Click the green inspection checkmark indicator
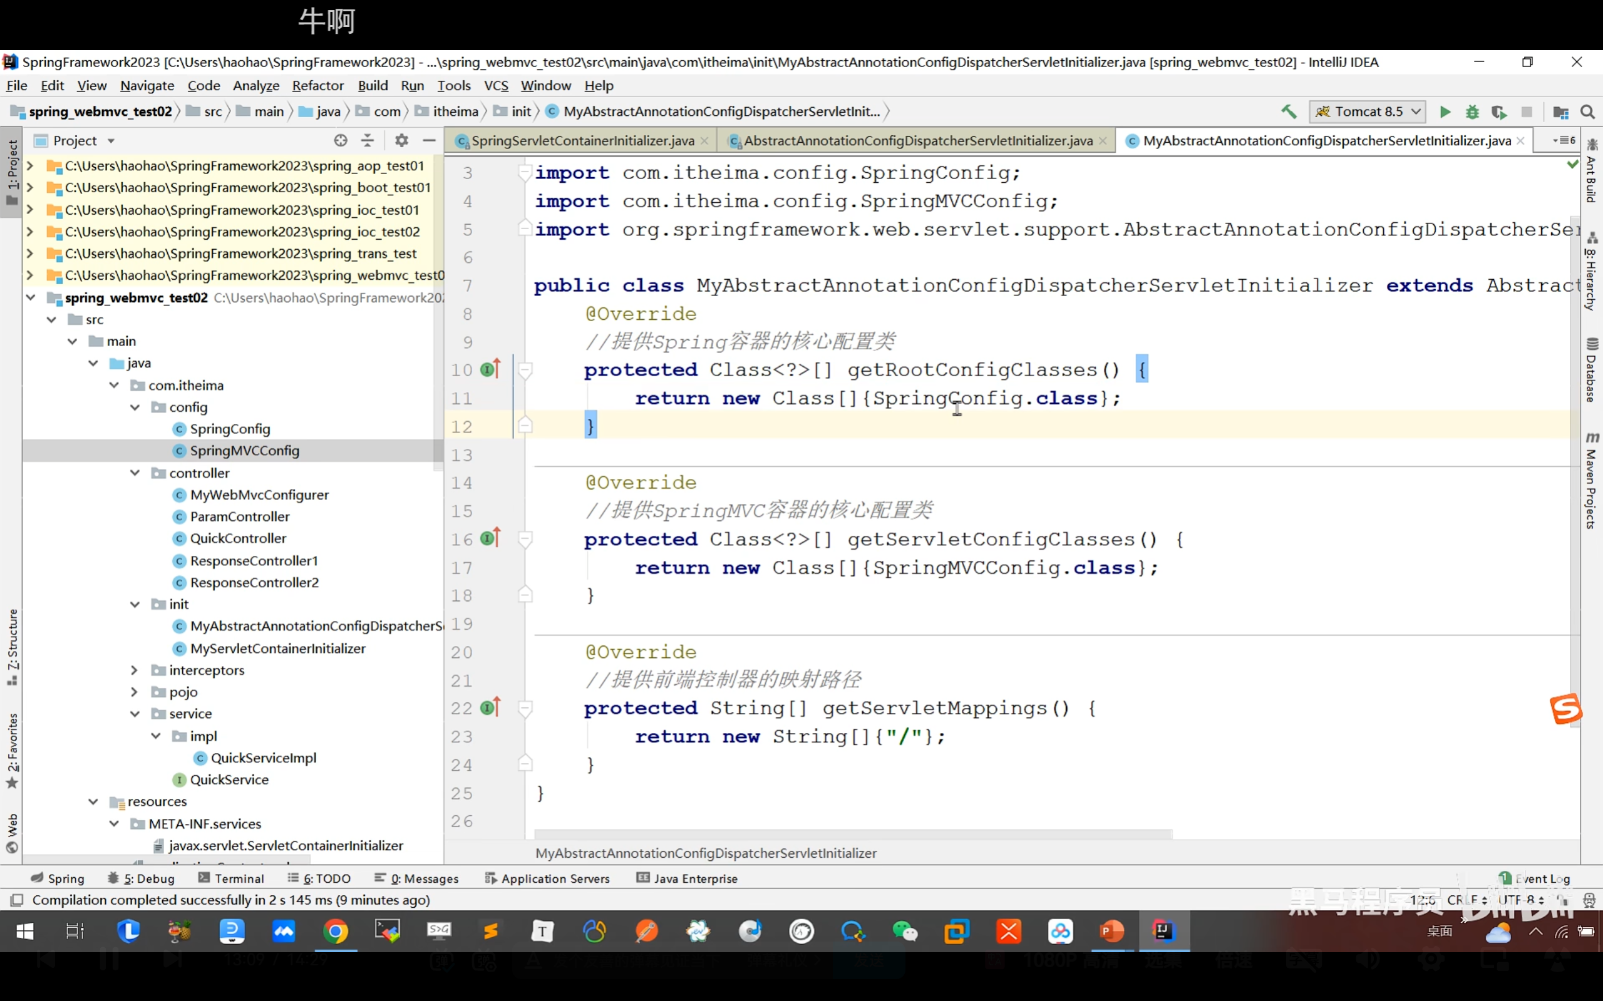Viewport: 1603px width, 1001px height. [1572, 163]
